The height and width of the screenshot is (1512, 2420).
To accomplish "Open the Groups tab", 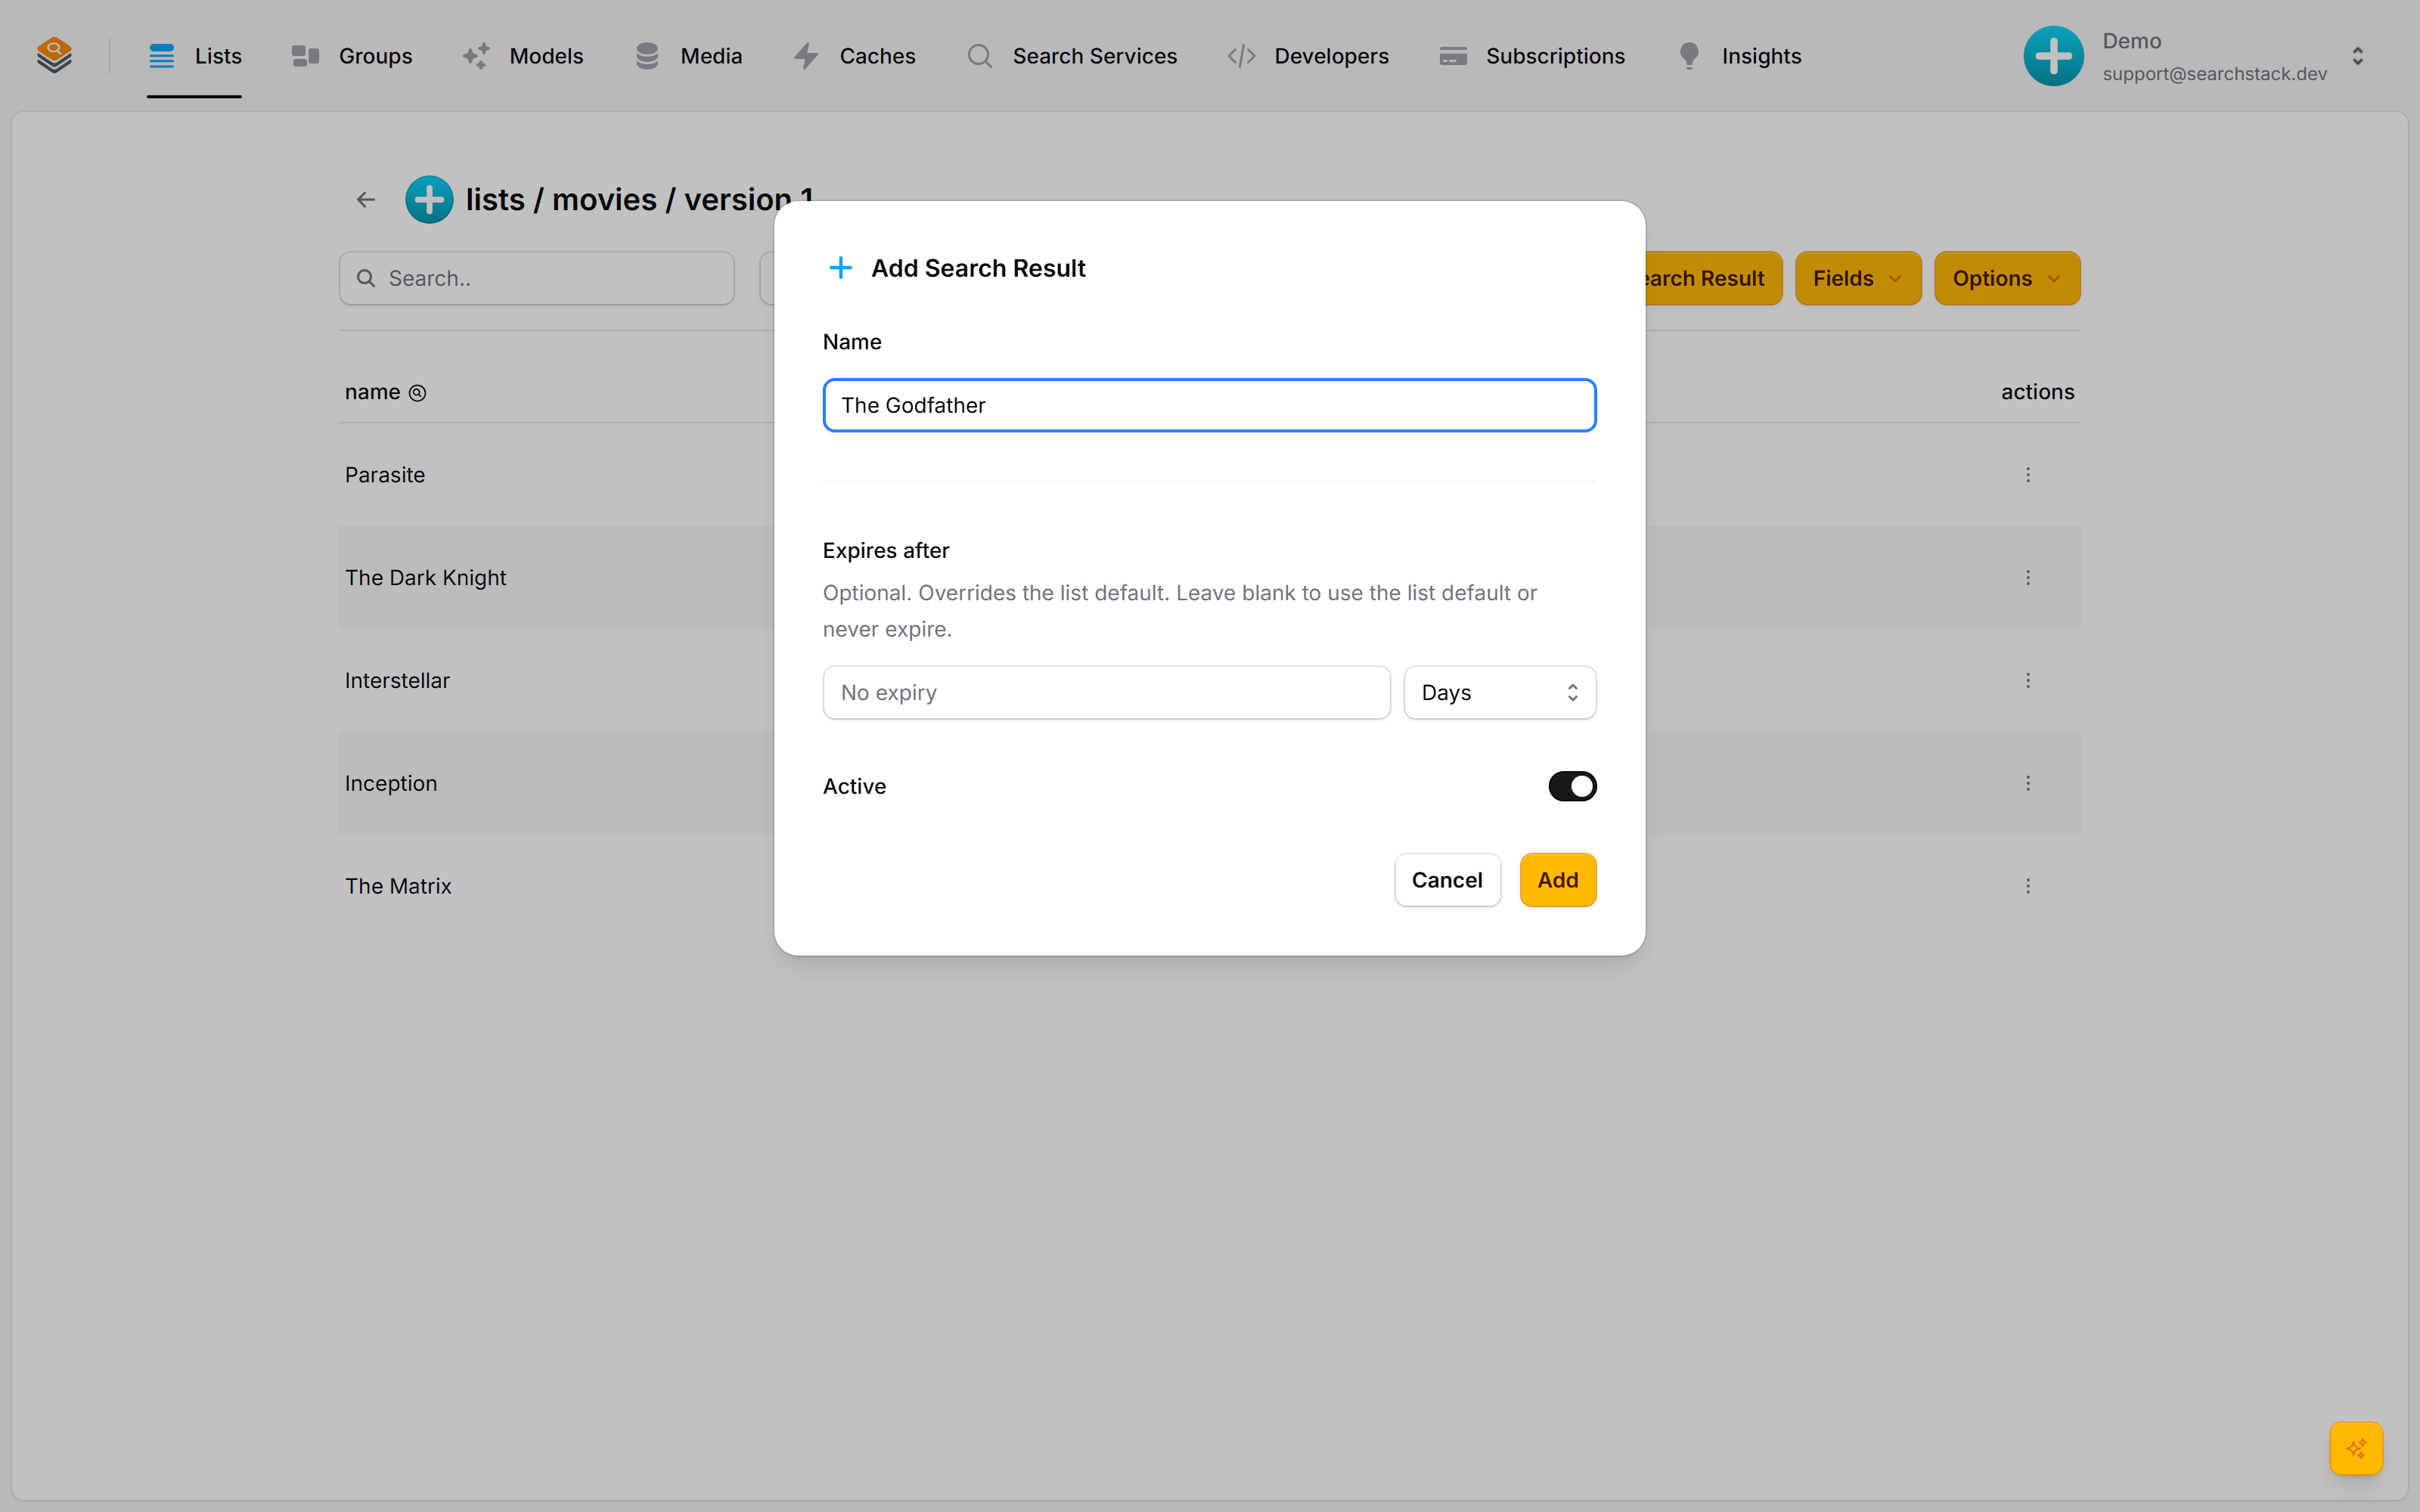I will 351,56.
